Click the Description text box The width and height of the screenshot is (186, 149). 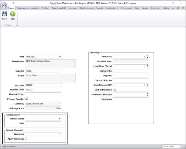(50, 64)
